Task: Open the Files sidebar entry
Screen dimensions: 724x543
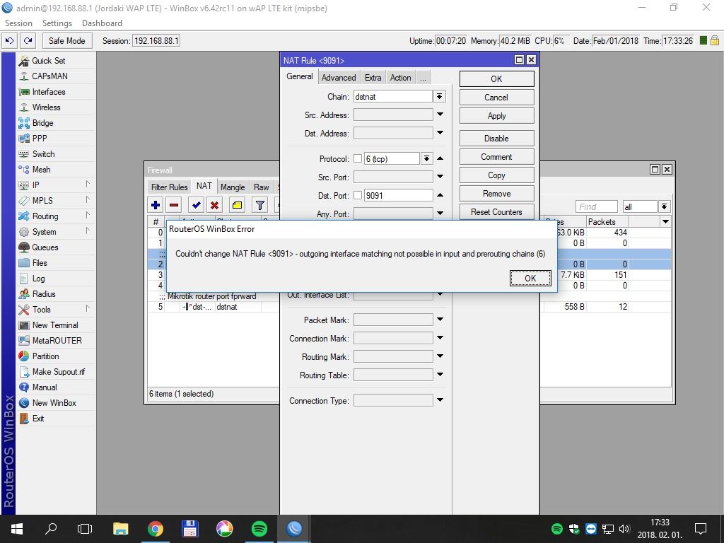Action: click(55, 263)
